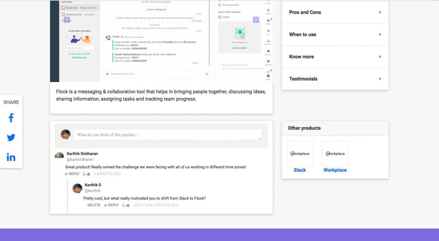The width and height of the screenshot is (439, 241).
Task: Open the Workplace product link
Action: (335, 170)
